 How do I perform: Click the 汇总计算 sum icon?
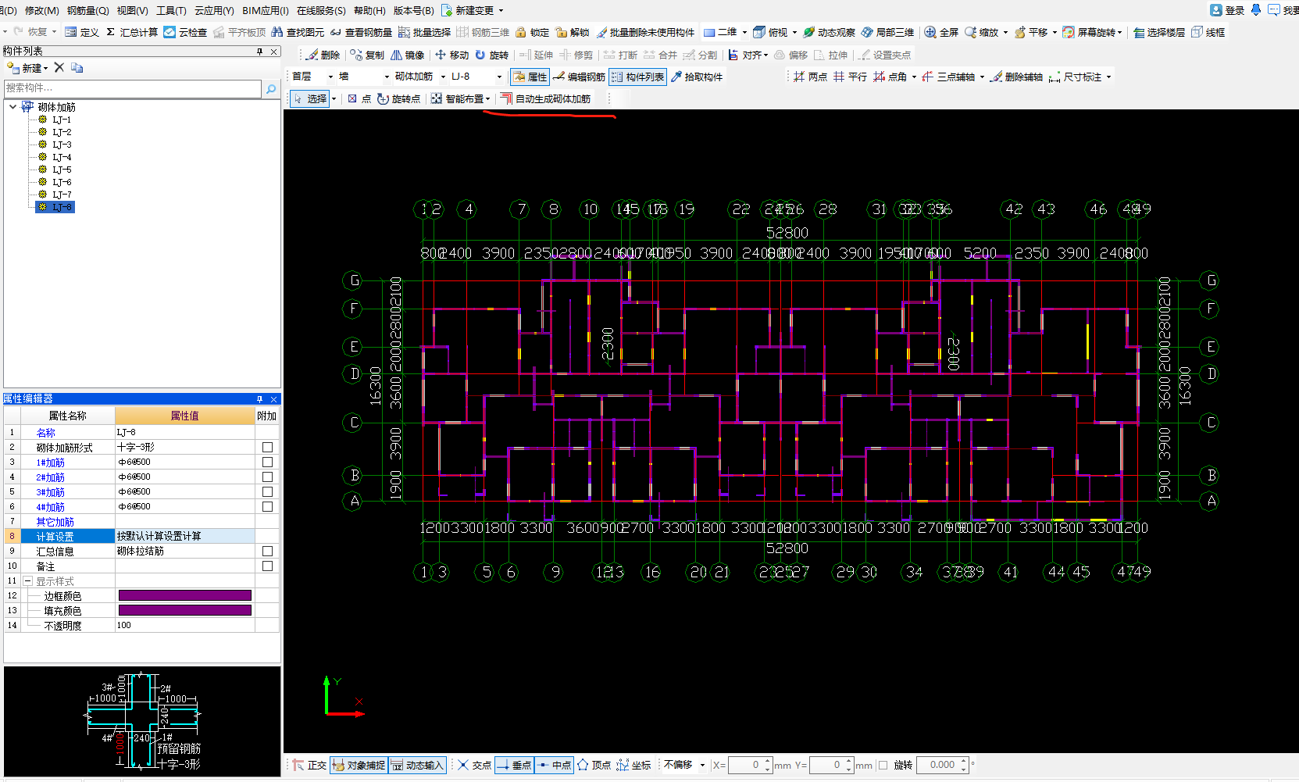coord(110,32)
